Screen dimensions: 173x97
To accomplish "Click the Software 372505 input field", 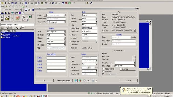I will point(89,35).
